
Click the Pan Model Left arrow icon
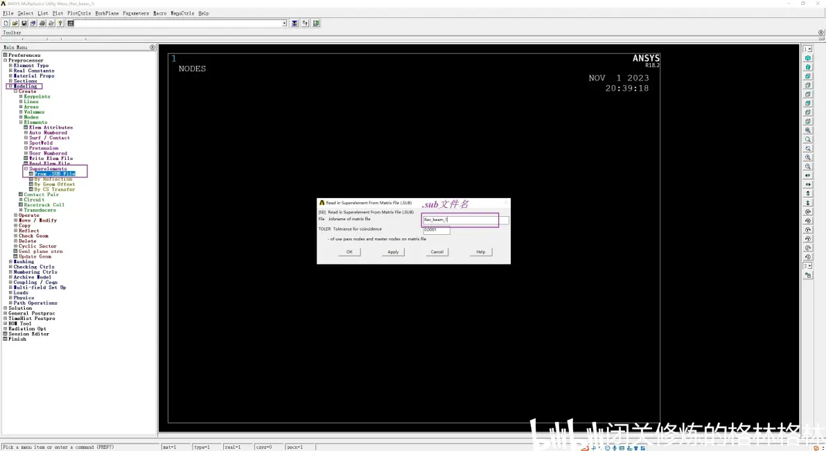[x=807, y=175]
